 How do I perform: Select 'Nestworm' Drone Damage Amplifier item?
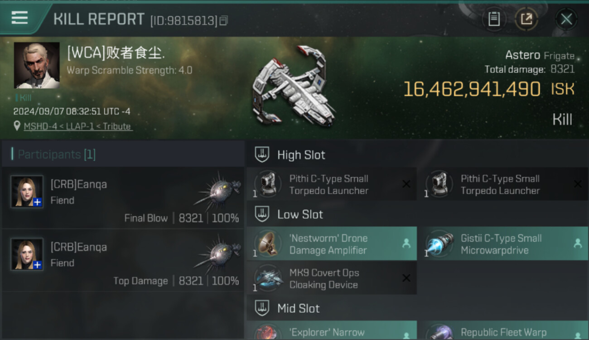[332, 244]
